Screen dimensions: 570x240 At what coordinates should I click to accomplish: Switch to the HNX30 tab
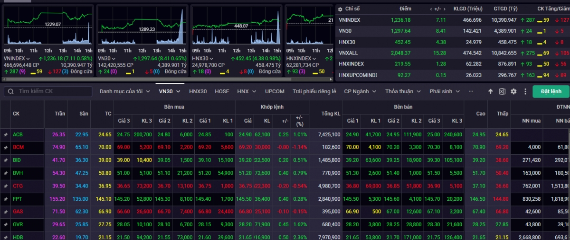tap(198, 91)
